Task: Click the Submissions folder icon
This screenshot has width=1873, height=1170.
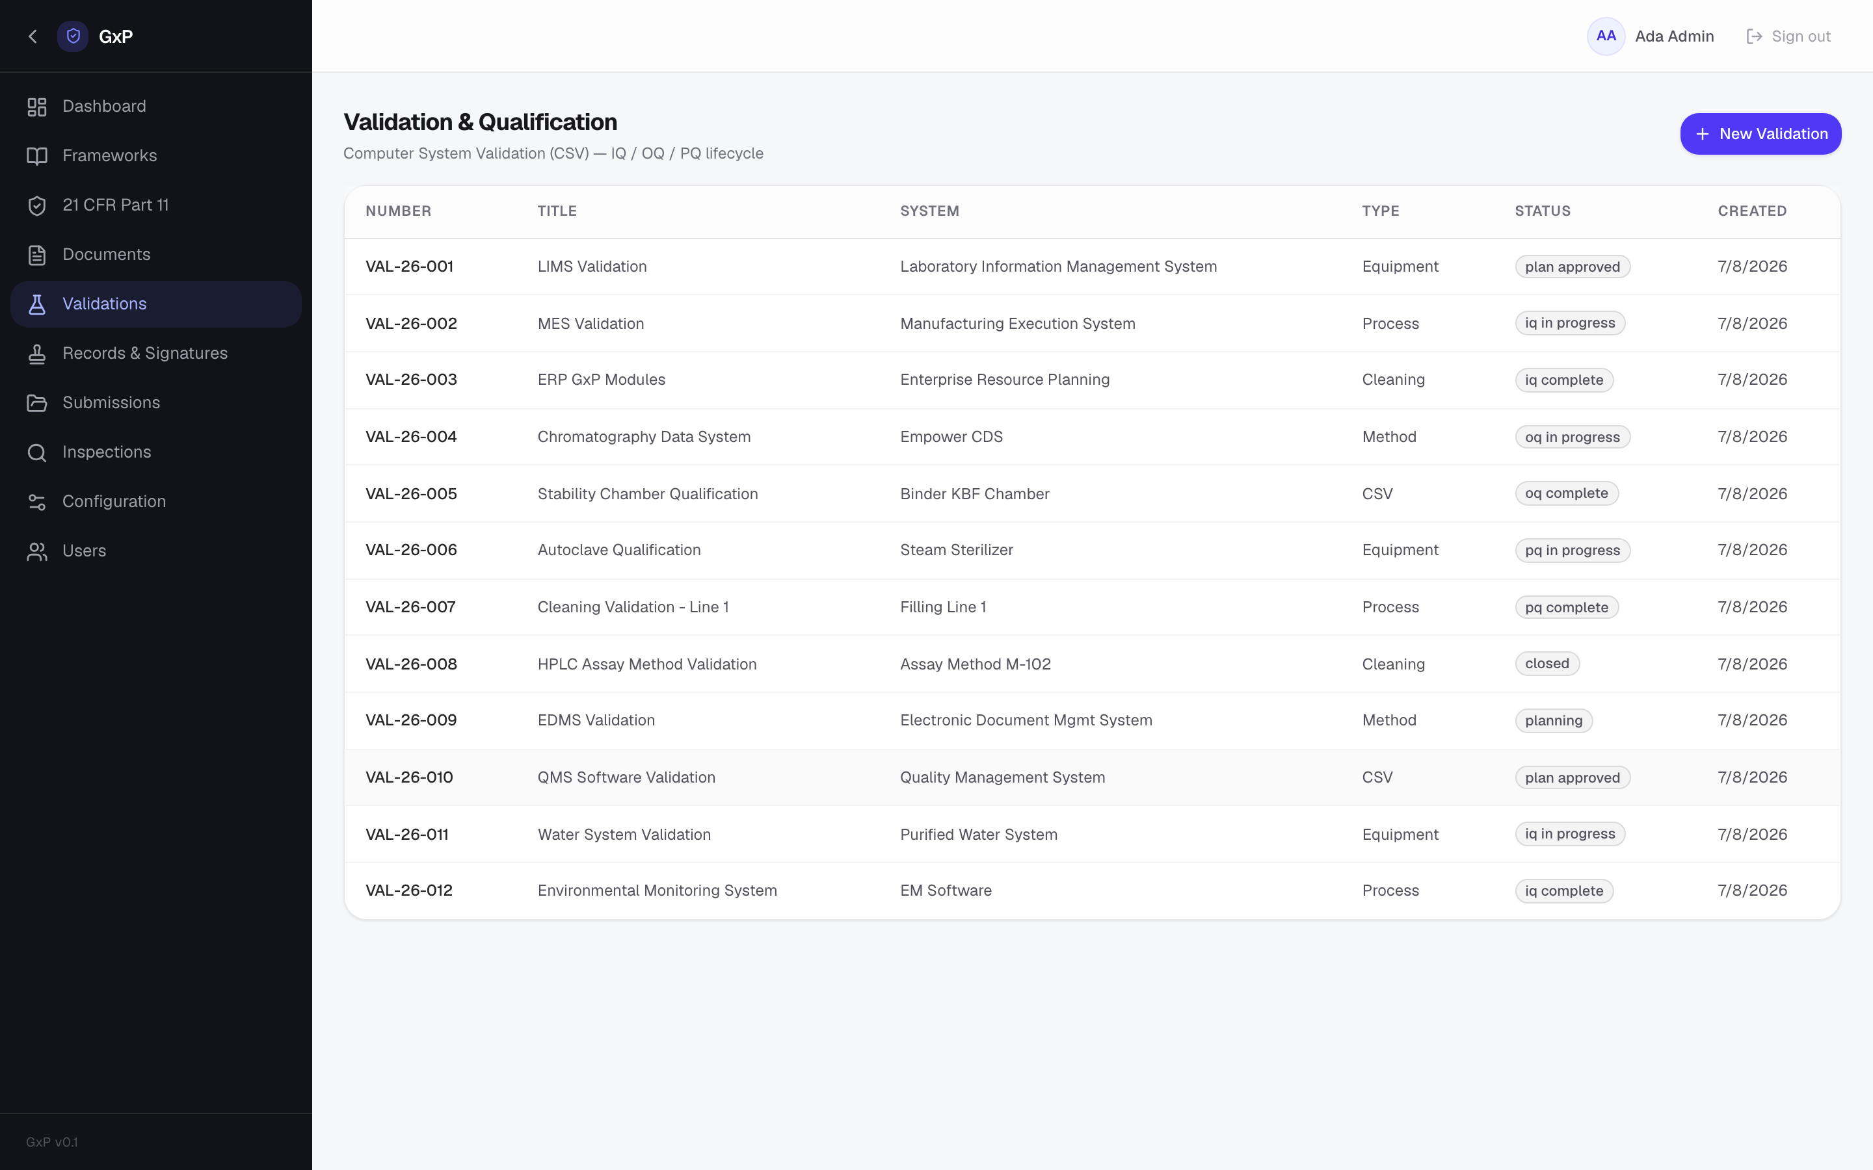Action: pos(37,403)
